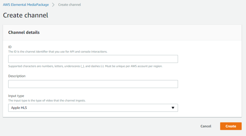Click the Description field label

click(17, 76)
